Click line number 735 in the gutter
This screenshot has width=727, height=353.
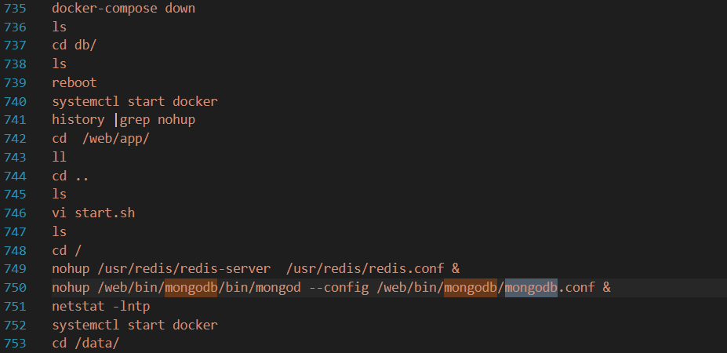[x=15, y=9]
